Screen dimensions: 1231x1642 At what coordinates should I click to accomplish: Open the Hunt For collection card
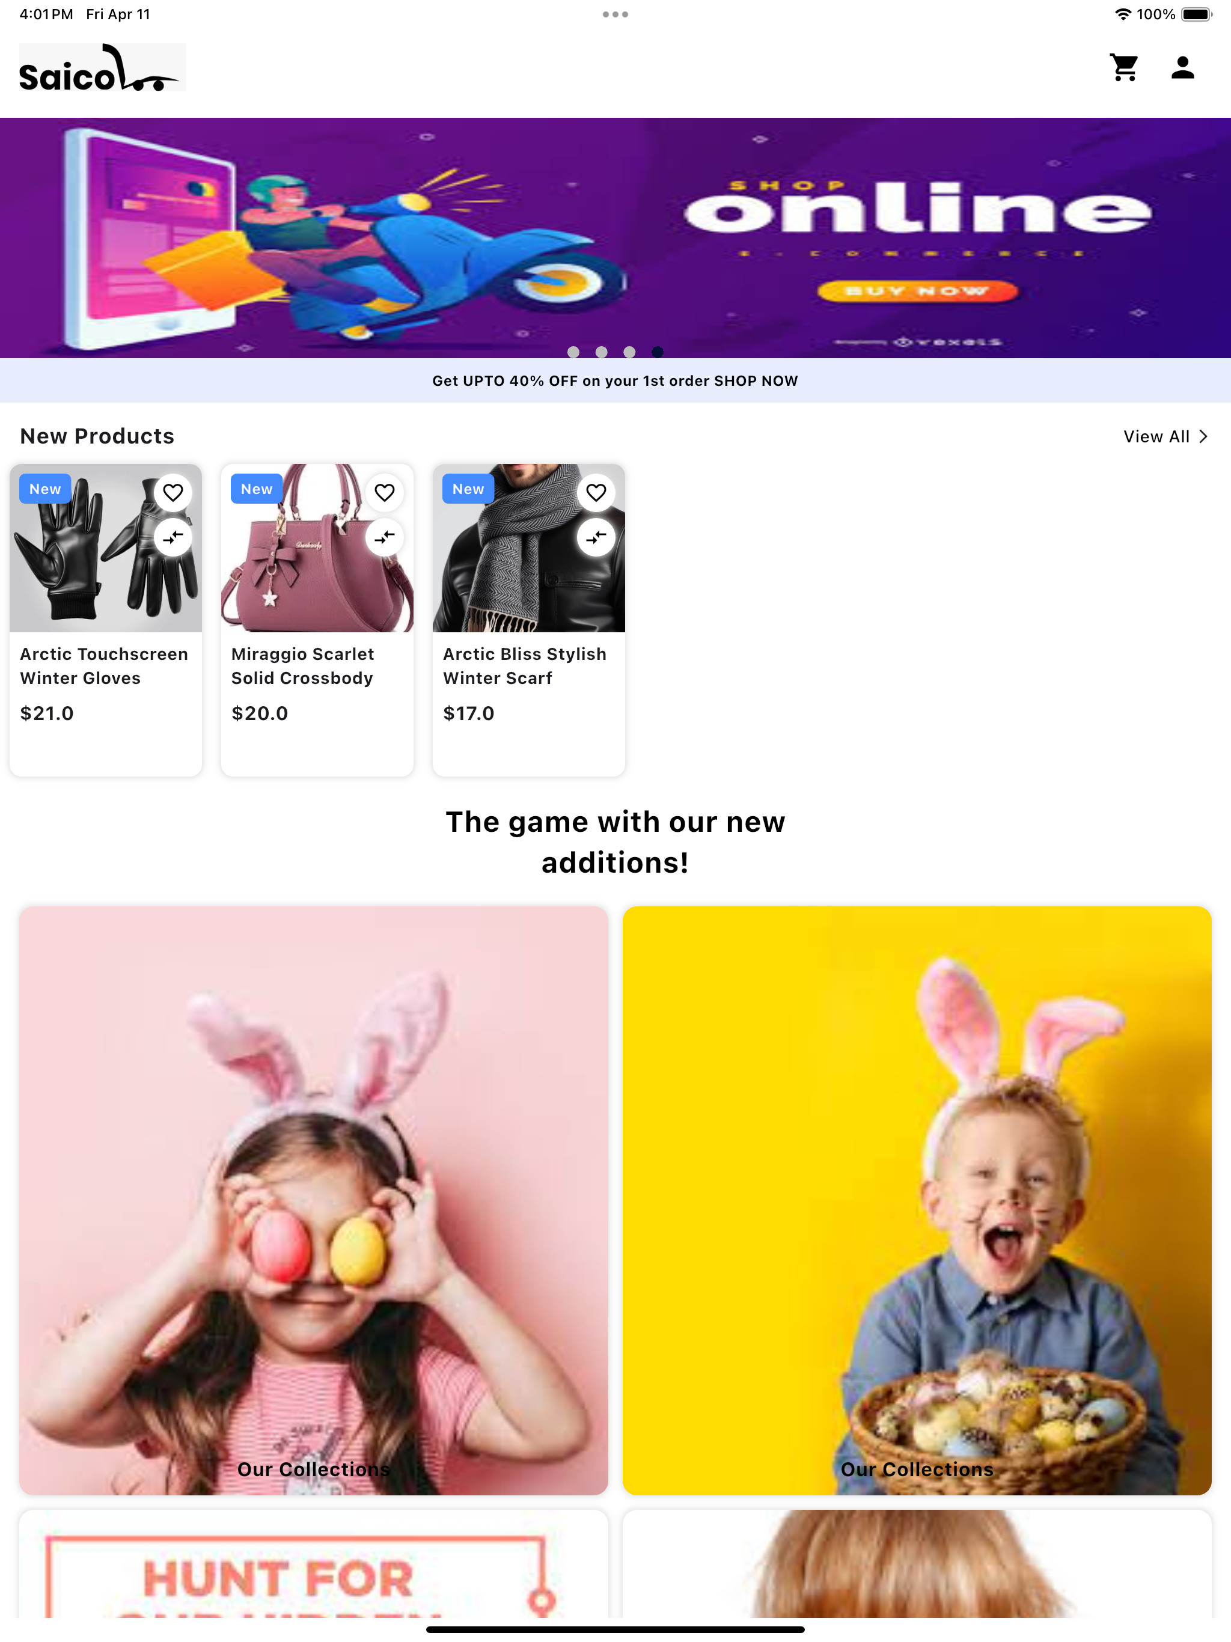[313, 1564]
